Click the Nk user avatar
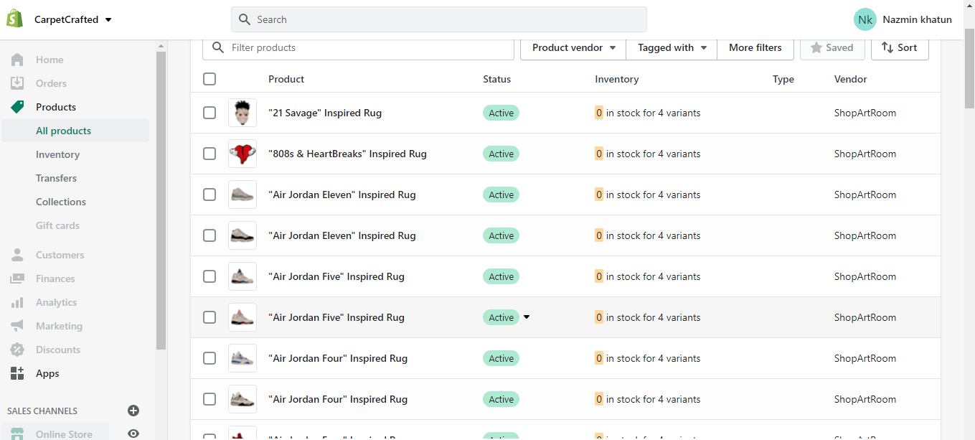 (x=865, y=19)
